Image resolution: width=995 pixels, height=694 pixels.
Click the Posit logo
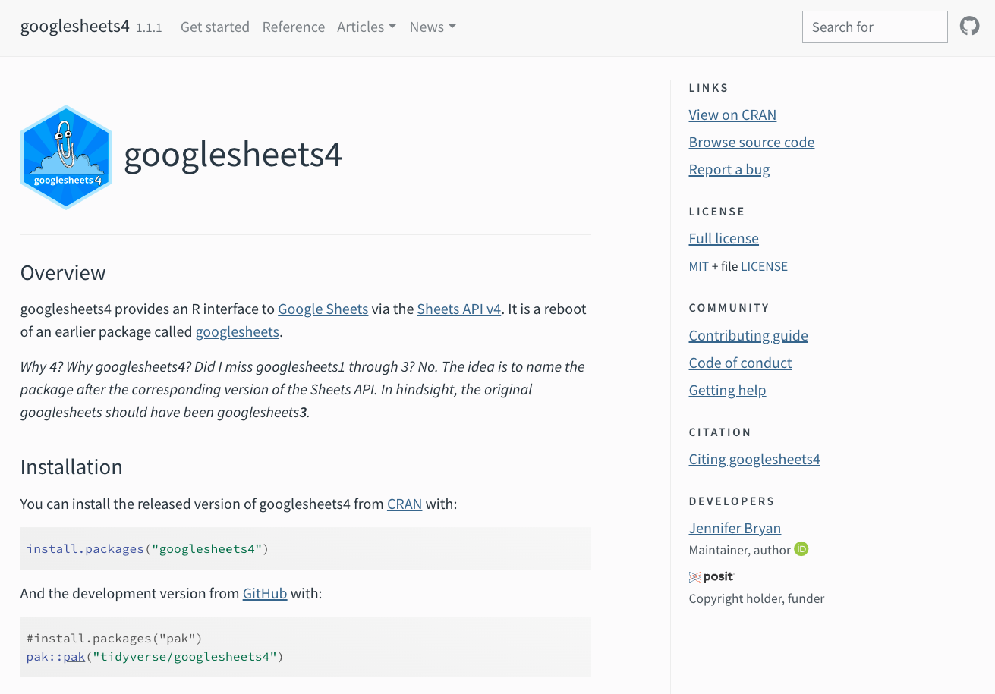click(711, 576)
